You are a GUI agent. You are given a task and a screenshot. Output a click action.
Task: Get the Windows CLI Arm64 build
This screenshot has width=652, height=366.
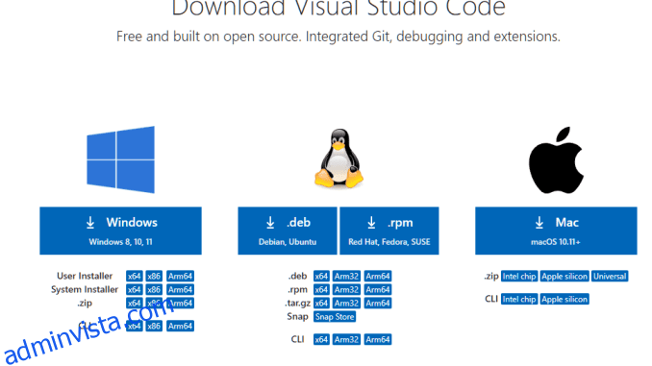180,326
